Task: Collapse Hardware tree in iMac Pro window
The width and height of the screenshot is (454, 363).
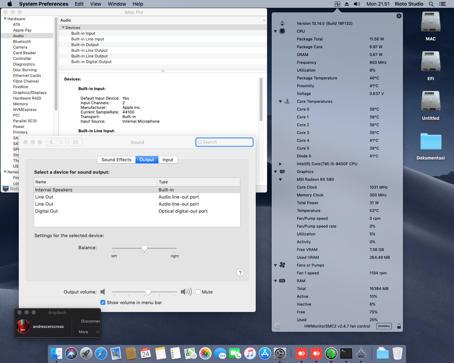Action: [x=5, y=19]
